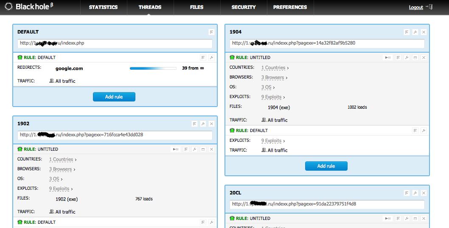Expand "1 Countries" in thread 1904

pyautogui.click(x=274, y=68)
